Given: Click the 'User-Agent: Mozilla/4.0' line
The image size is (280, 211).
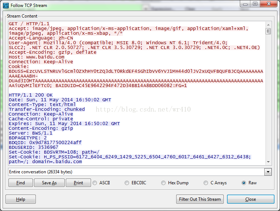Looking at the screenshot, I should [x=118, y=43].
